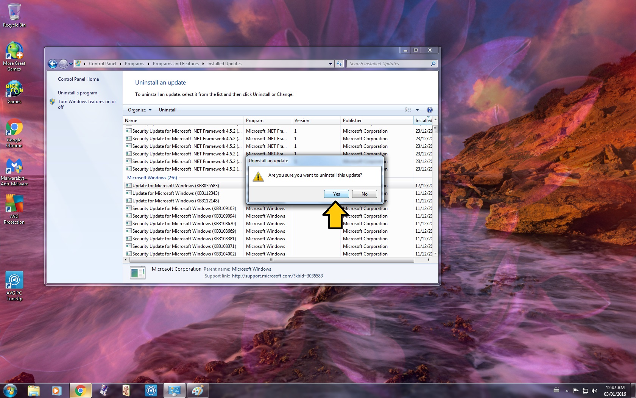Screen dimensions: 636x398
Task: Open Windows Media Player from taskbar
Action: click(56, 390)
